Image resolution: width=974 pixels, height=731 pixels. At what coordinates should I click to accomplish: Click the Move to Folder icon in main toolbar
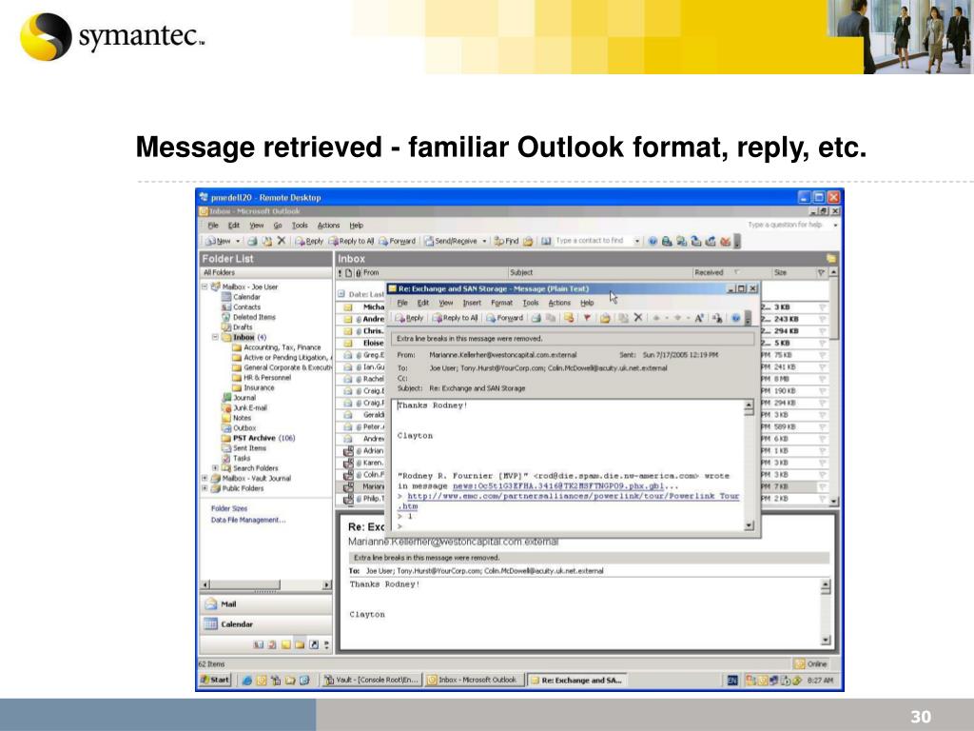point(266,241)
